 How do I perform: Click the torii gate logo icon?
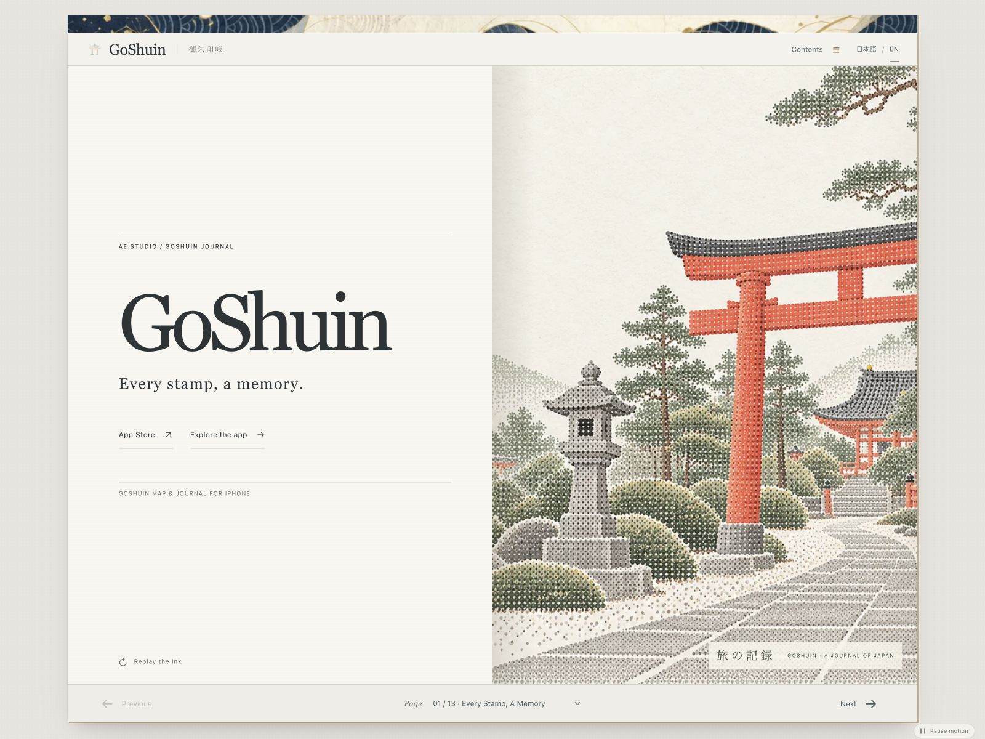tap(94, 49)
